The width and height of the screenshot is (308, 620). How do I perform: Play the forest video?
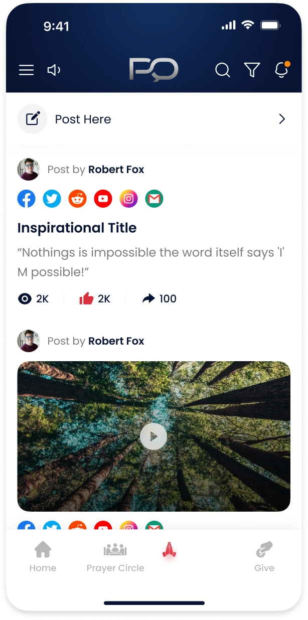(x=153, y=436)
